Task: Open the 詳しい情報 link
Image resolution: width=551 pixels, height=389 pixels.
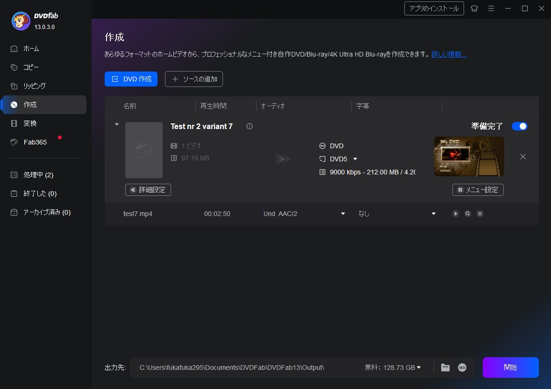Action: (449, 54)
